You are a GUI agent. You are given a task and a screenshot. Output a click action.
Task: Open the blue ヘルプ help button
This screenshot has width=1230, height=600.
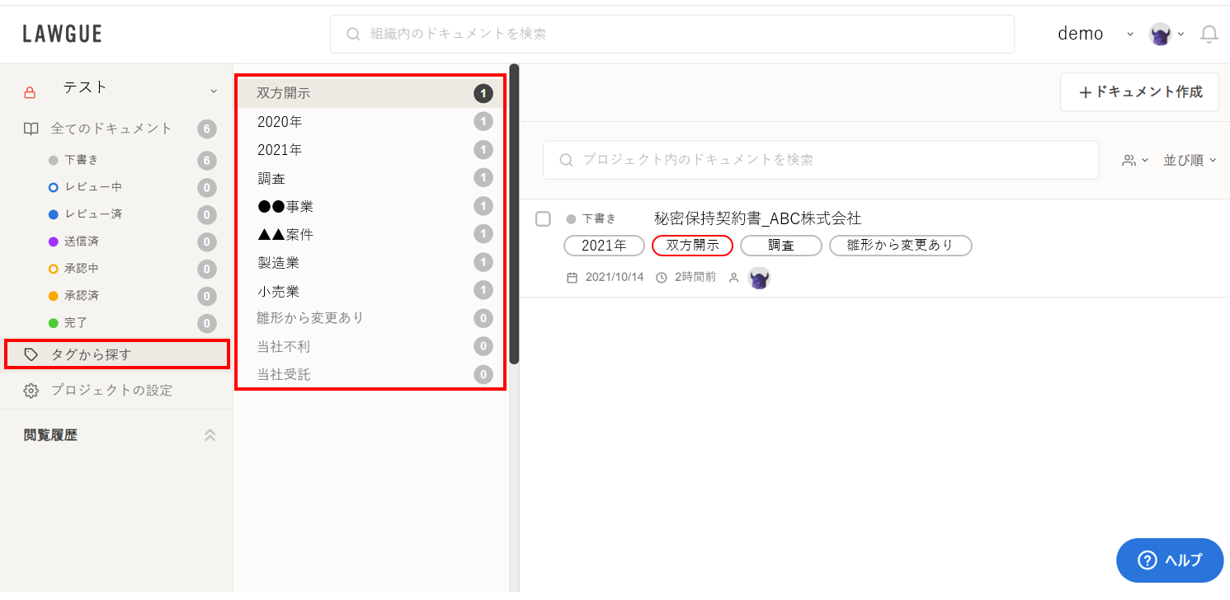(x=1169, y=560)
